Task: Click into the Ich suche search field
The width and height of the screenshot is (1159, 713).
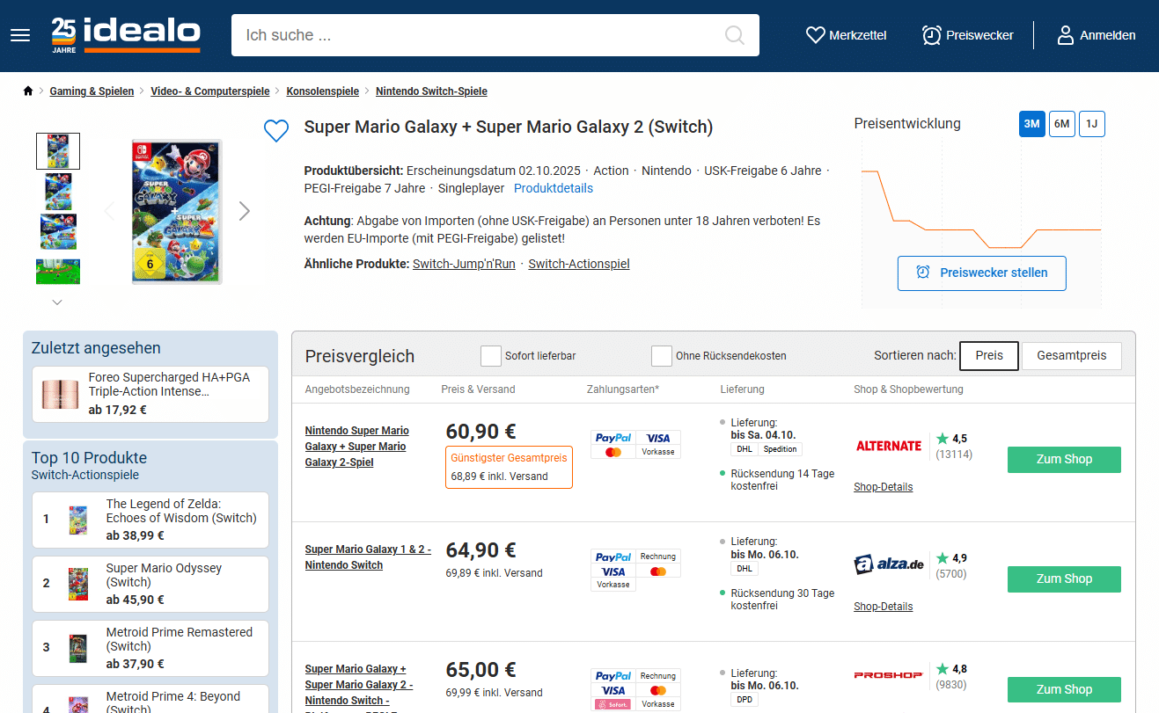Action: (475, 35)
